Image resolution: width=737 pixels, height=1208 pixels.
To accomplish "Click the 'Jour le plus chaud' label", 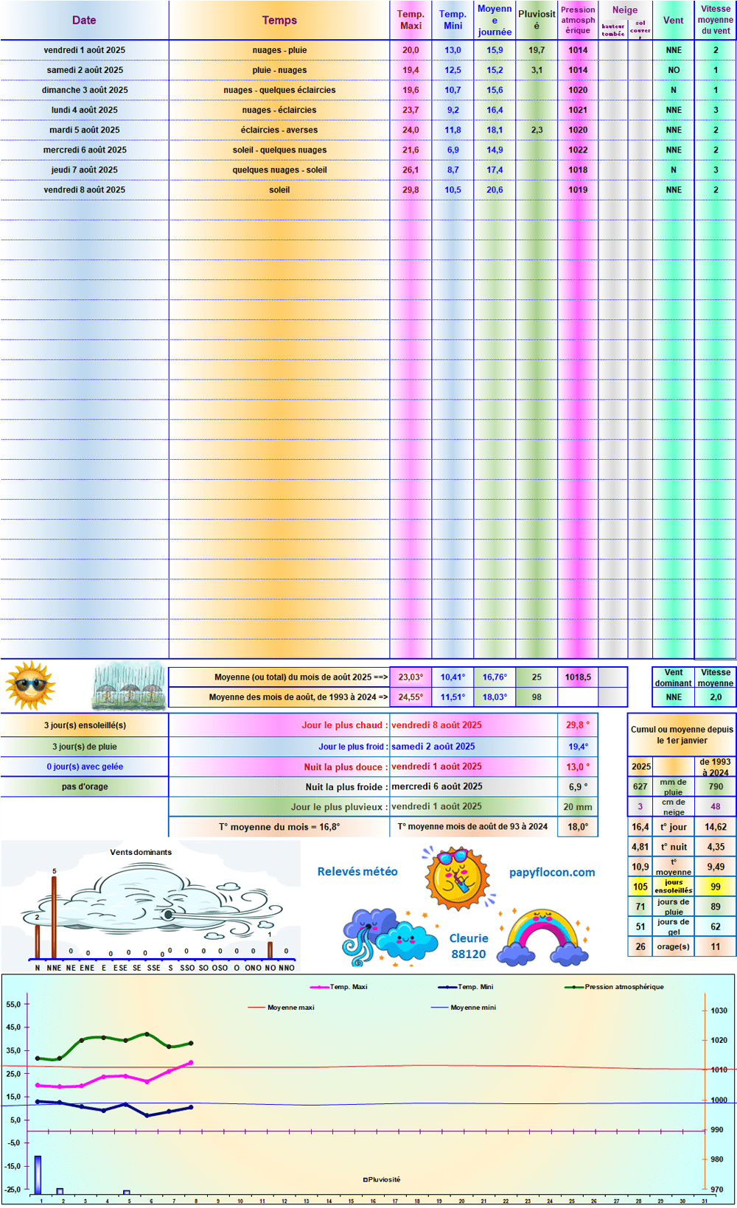I will [x=344, y=725].
